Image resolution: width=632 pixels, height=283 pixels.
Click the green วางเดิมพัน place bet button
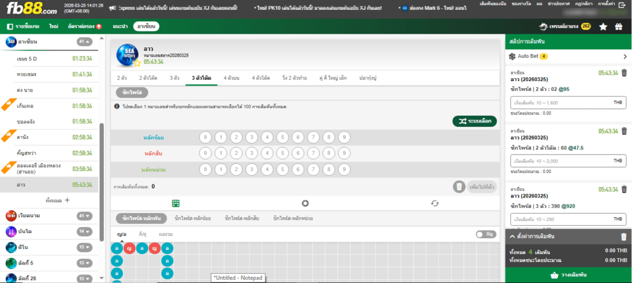coord(568,275)
